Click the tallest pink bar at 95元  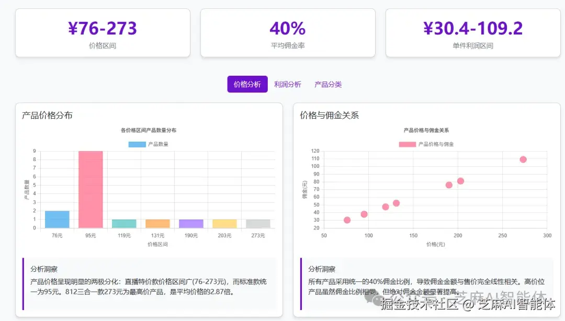[x=90, y=188]
